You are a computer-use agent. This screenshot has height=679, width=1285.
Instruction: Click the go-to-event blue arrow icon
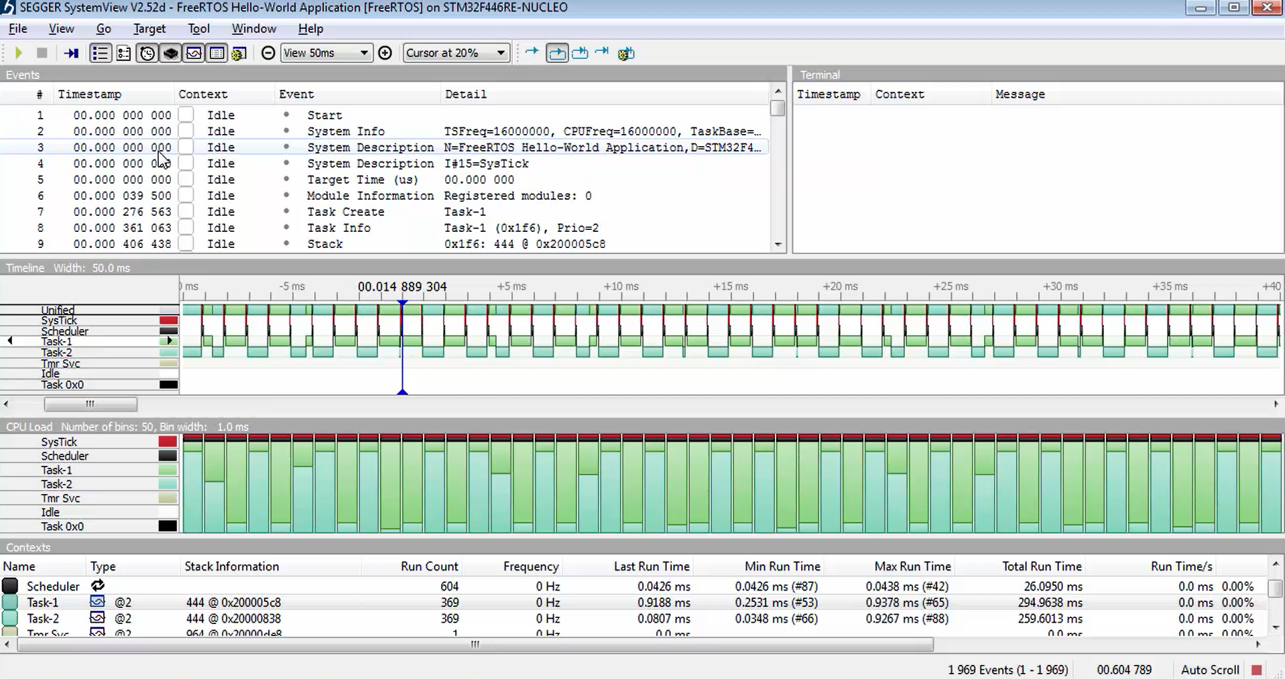532,52
